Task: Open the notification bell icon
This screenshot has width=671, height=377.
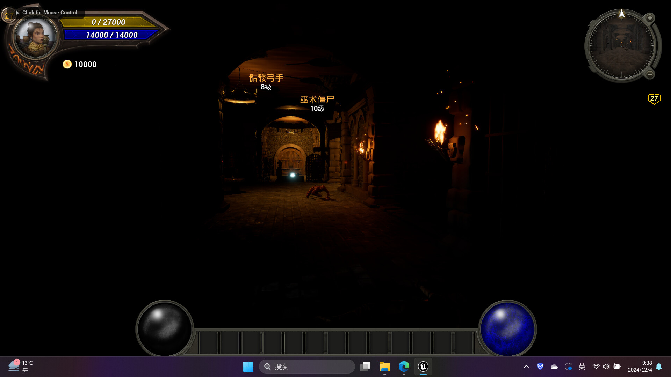Action: point(659,367)
